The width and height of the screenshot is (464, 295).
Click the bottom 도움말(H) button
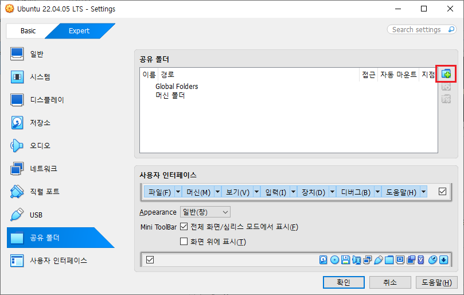pos(436,282)
